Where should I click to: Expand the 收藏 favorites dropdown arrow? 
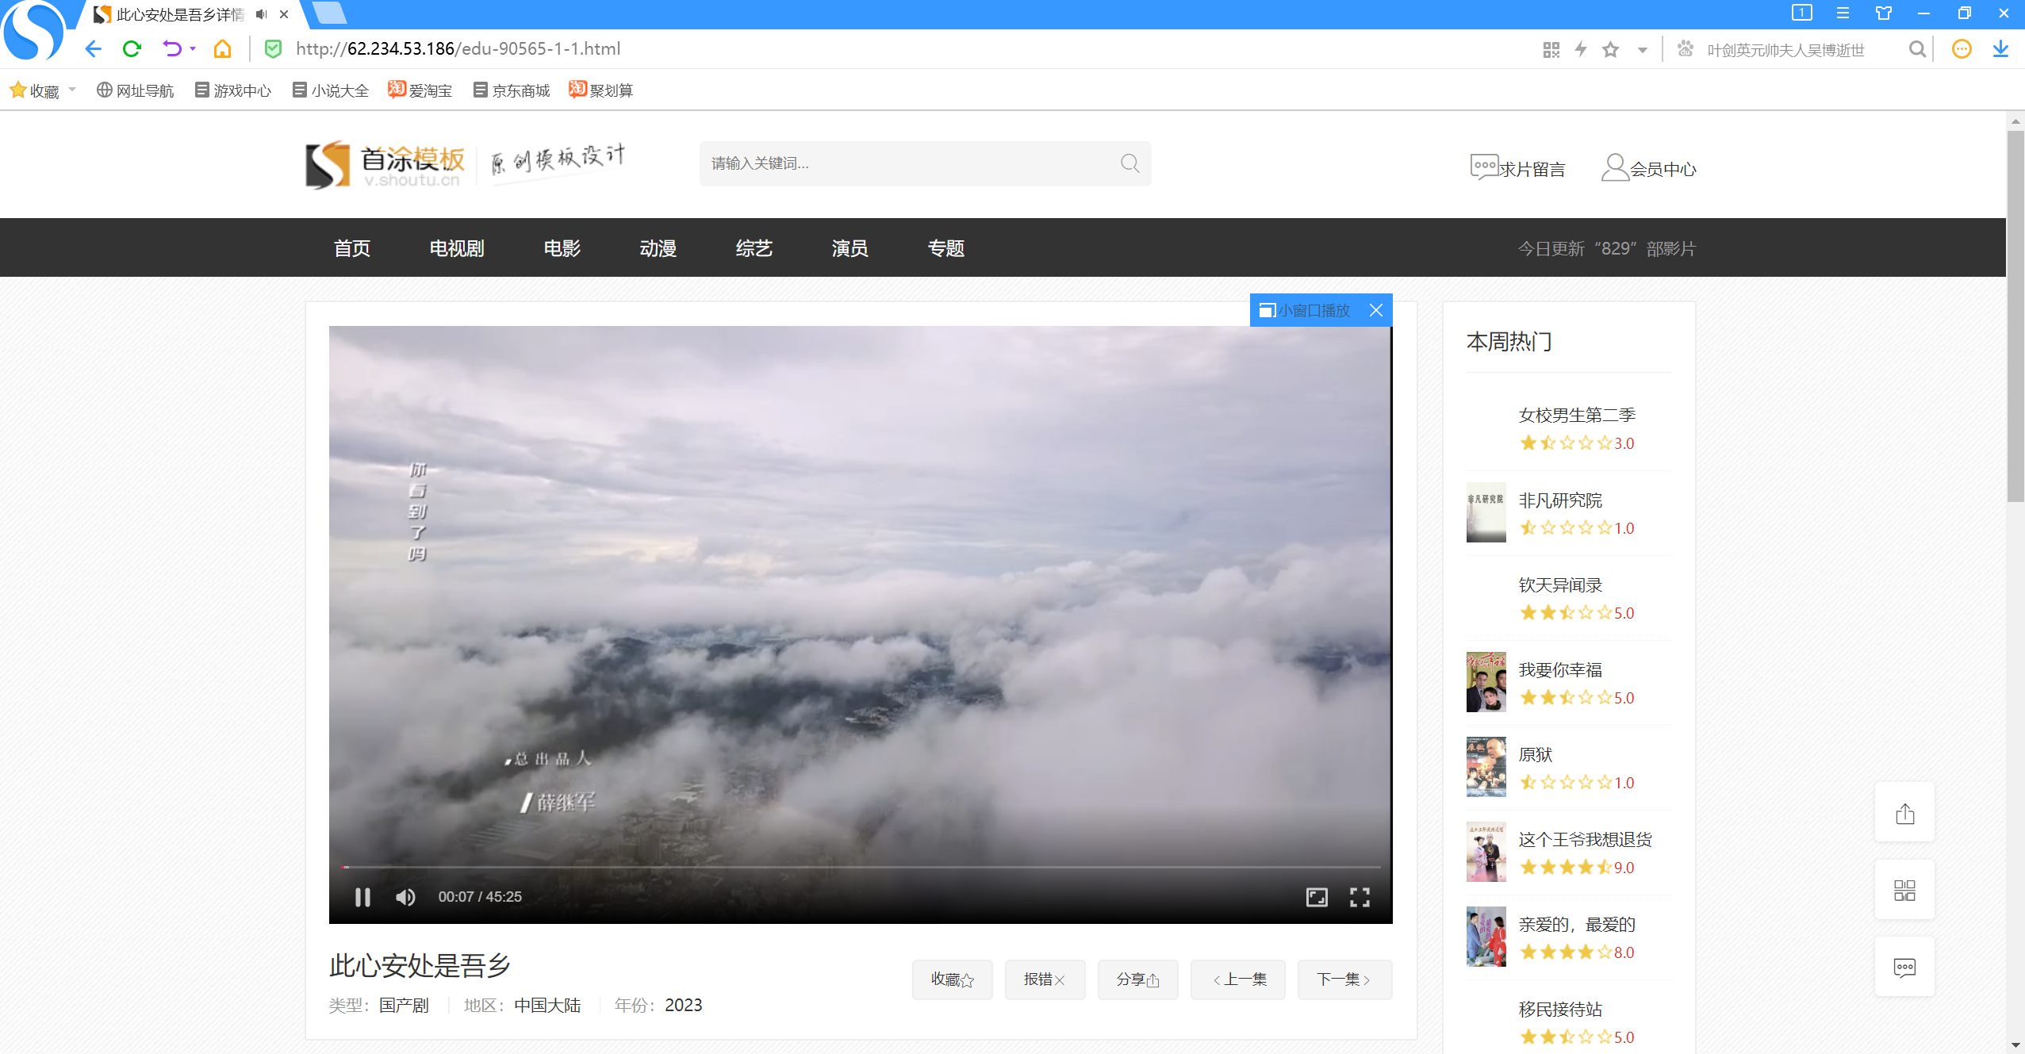tap(72, 90)
